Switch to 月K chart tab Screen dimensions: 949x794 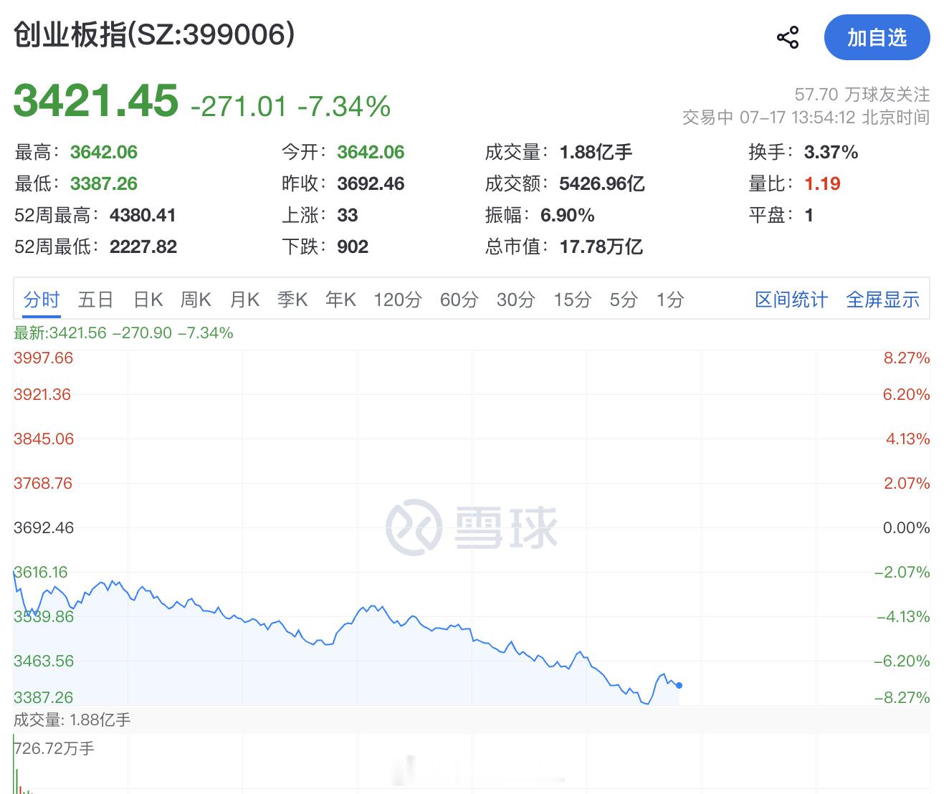pyautogui.click(x=244, y=300)
